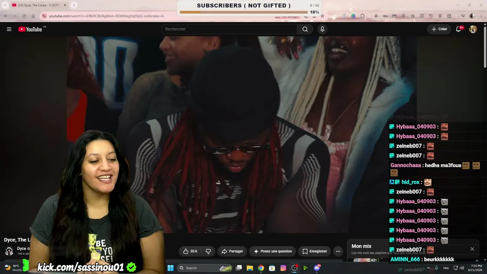Close the Dyce, The Limba tab

(x=65, y=5)
